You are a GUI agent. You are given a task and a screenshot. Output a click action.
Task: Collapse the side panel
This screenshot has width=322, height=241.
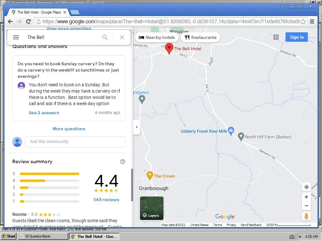pos(137,127)
